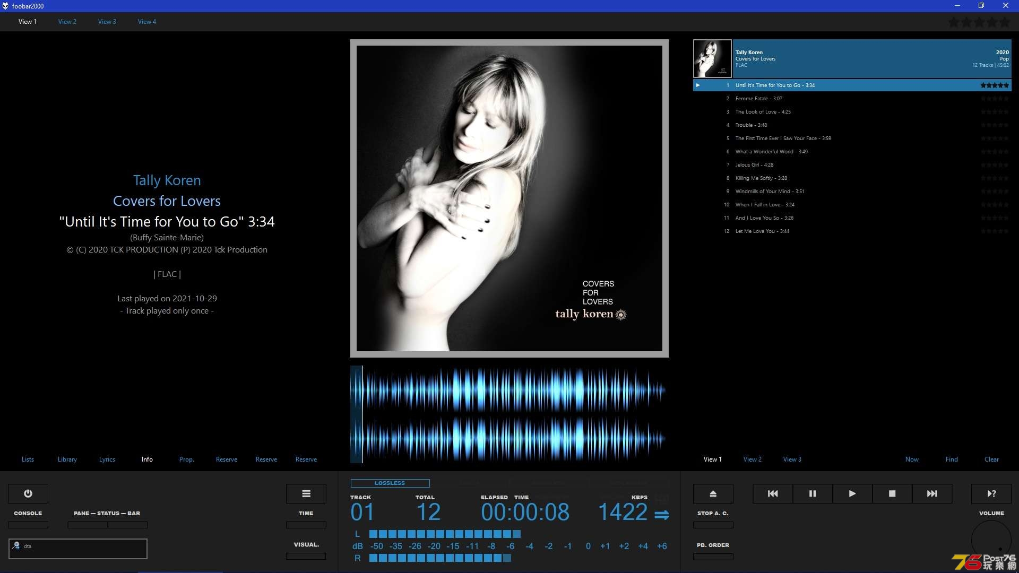The image size is (1019, 573).
Task: Click the double-arrow icon beside 1422 kbps
Action: point(662,515)
